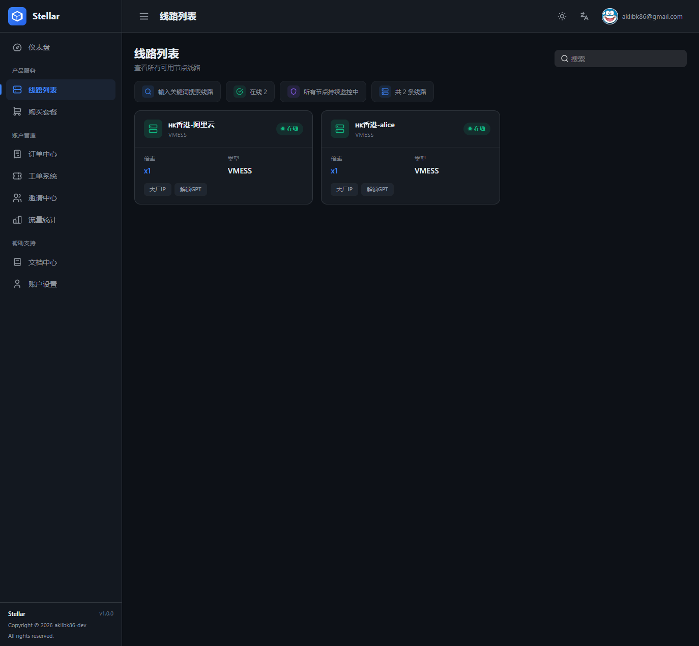Select 线路列表 in the sidebar

point(61,90)
